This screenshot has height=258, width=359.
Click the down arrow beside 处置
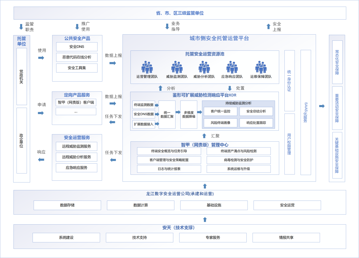pyautogui.click(x=230, y=88)
